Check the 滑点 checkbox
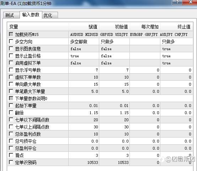Image resolution: width=197 pixels, height=171 pixels. coord(11,155)
